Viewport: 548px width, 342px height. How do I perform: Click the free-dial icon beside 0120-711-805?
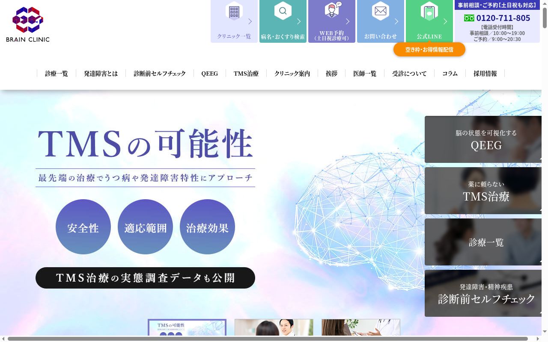tap(469, 18)
